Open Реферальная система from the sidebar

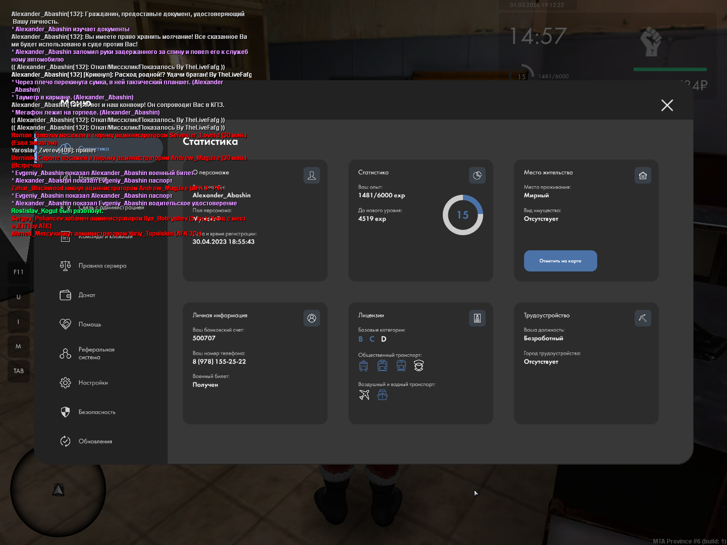point(96,353)
